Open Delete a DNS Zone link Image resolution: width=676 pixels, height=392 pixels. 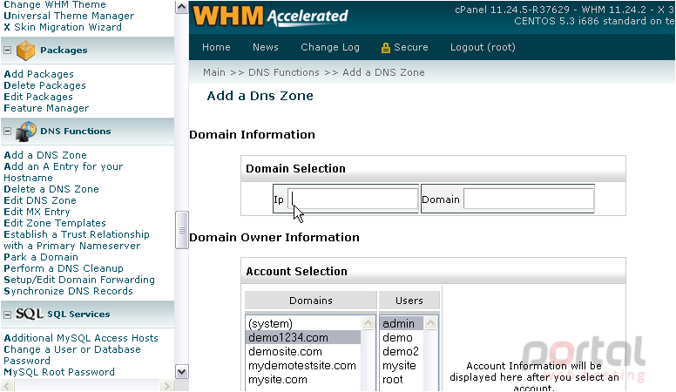[51, 189]
